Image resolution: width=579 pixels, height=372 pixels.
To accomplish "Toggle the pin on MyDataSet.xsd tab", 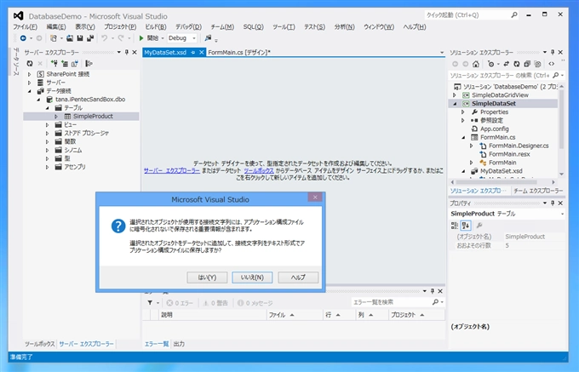I will pos(193,53).
